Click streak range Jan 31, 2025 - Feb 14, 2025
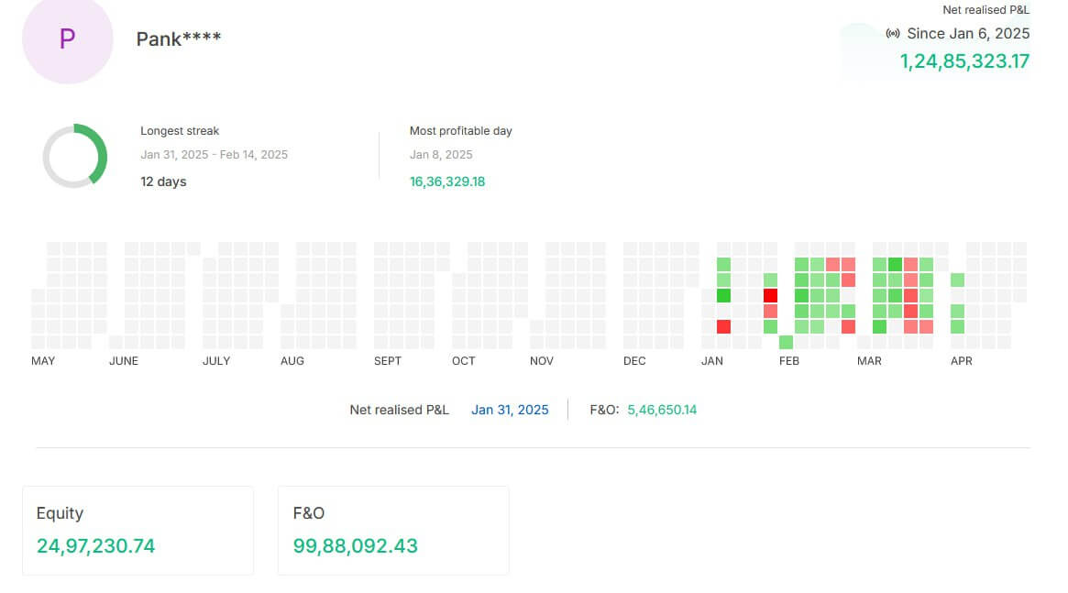Screen dimensions: 1068x593 (x=214, y=155)
